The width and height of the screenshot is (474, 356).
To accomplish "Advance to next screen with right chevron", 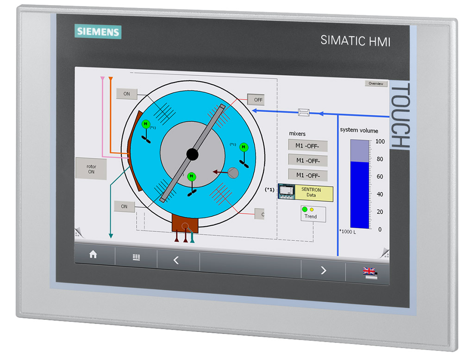I will [323, 270].
